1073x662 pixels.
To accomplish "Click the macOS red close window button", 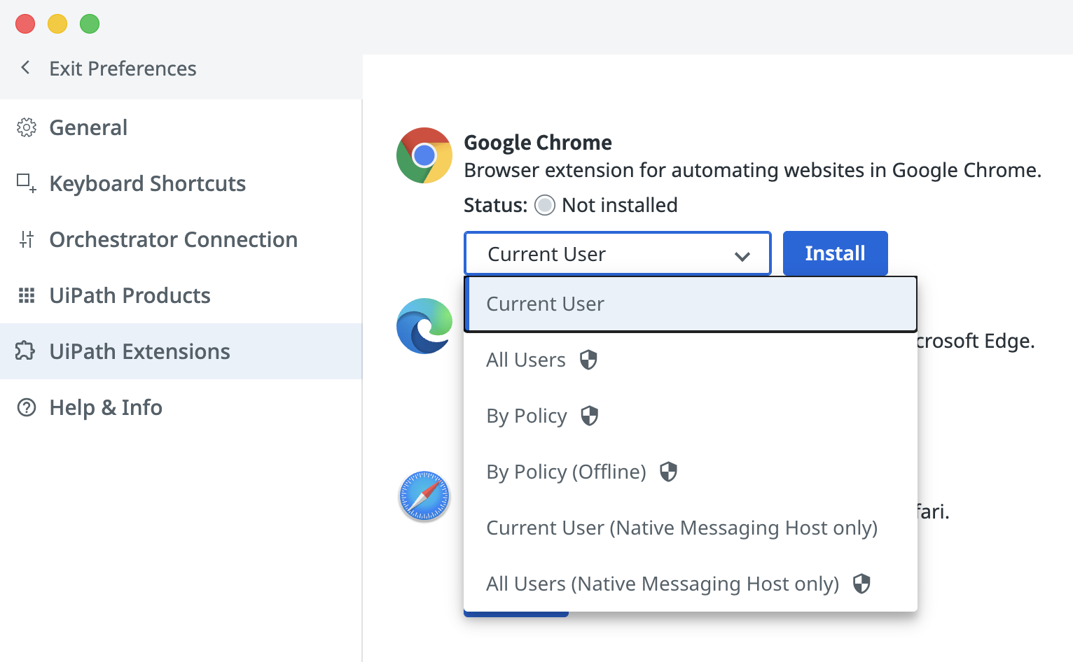I will 25,24.
